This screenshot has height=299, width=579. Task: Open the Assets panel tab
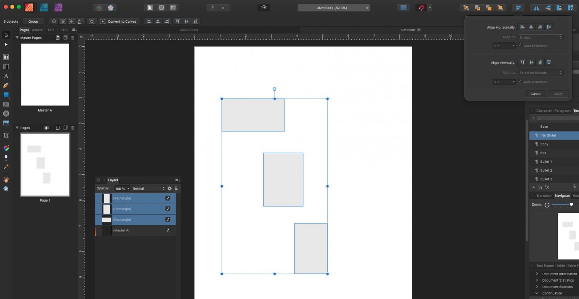37,30
